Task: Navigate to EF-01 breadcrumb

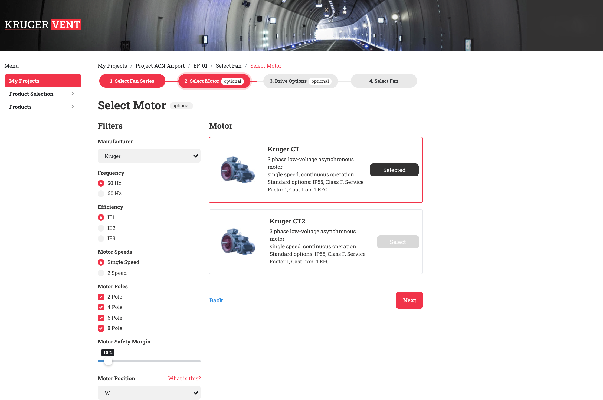Action: click(x=200, y=66)
